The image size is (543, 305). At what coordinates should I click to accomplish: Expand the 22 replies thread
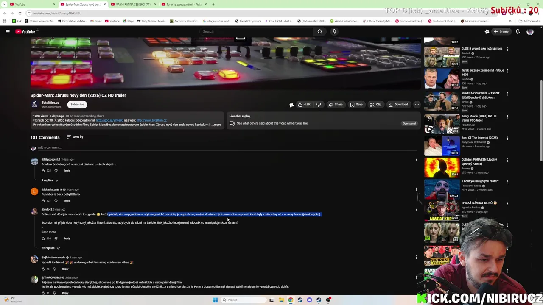(x=50, y=248)
